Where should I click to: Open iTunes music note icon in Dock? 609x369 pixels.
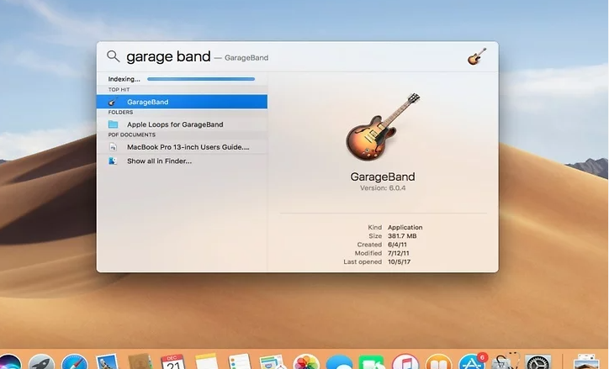(x=405, y=361)
